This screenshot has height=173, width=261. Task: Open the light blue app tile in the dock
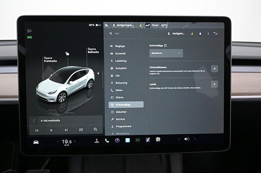pyautogui.click(x=128, y=140)
